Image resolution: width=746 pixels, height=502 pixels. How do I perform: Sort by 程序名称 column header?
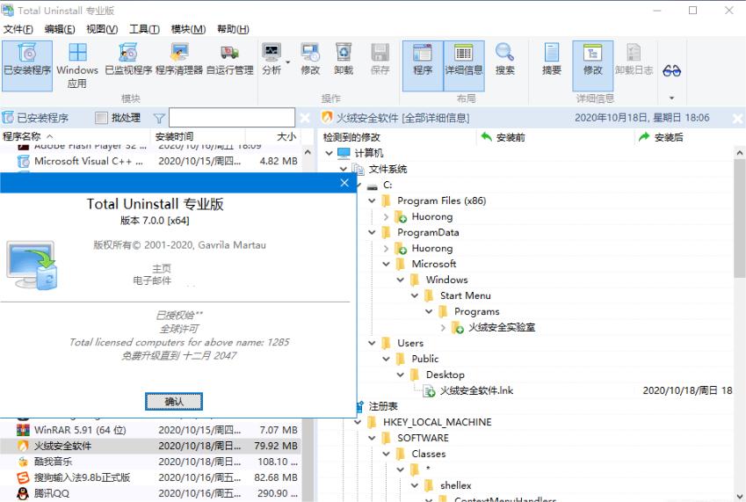[76, 136]
